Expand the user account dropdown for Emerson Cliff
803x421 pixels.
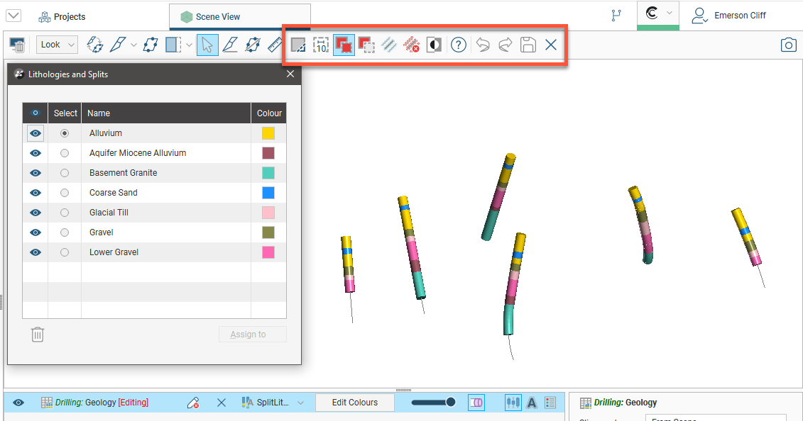coord(730,16)
